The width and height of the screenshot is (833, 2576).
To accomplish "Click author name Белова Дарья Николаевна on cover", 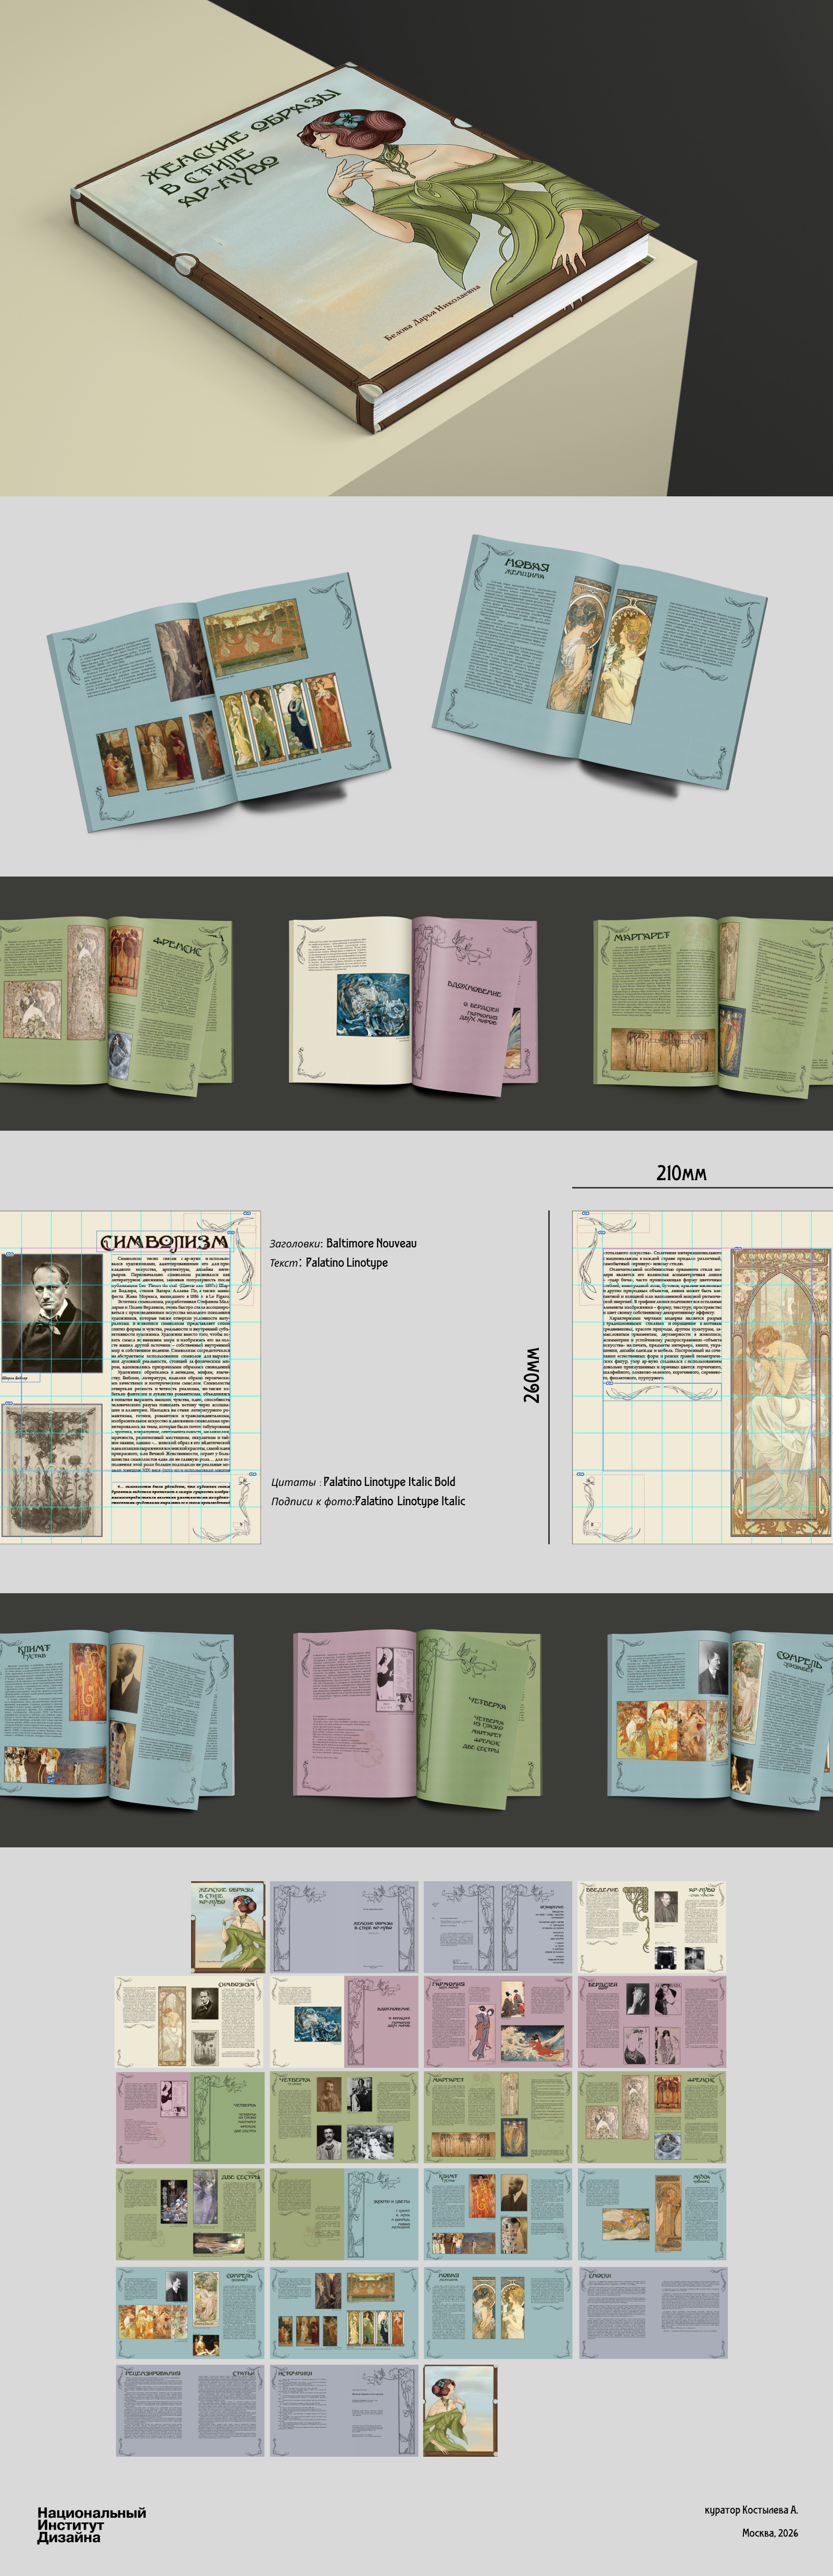I will [432, 312].
